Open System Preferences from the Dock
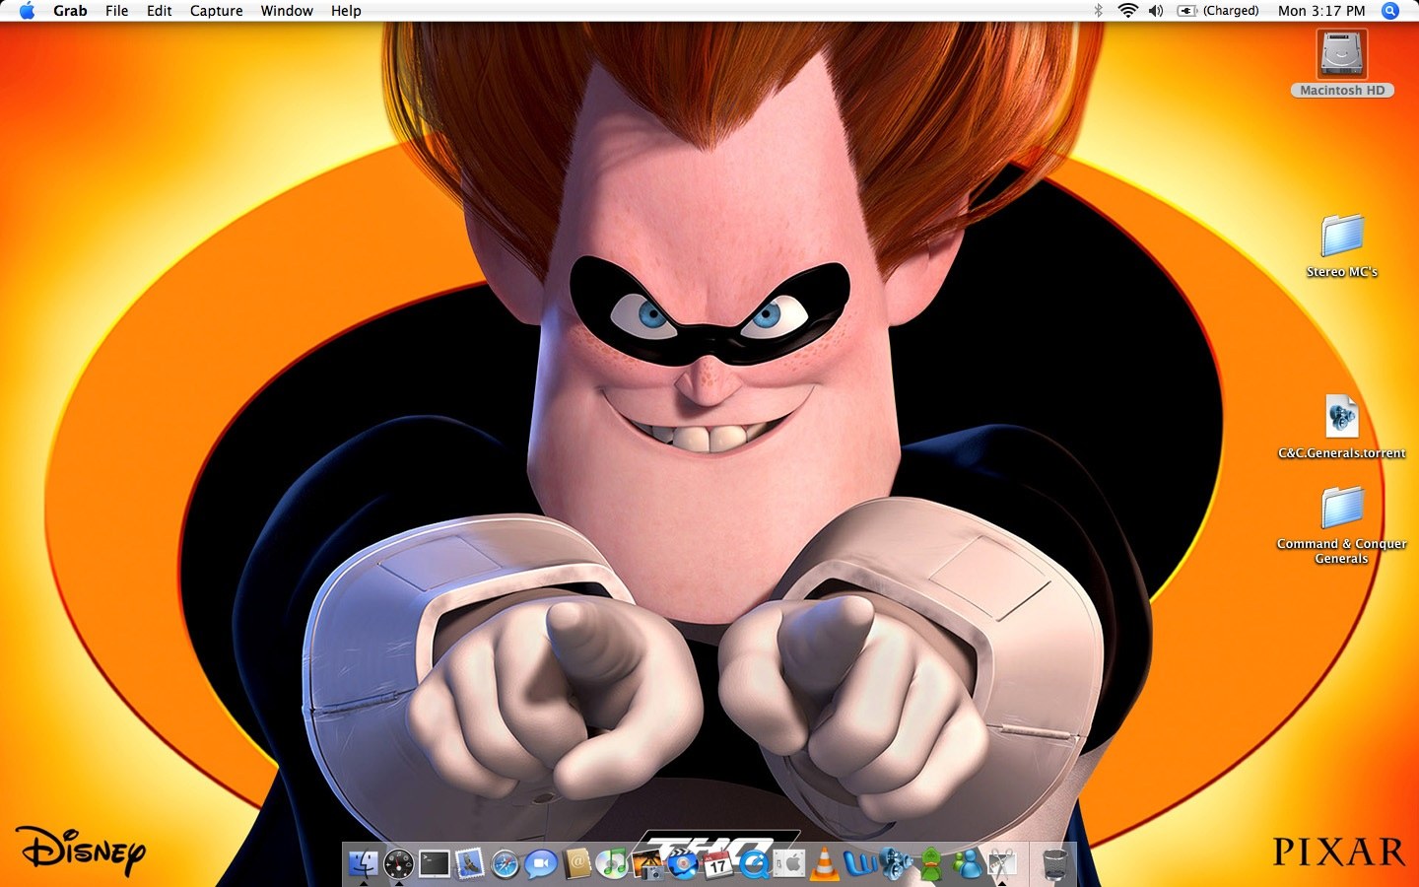1419x887 pixels. pos(789,864)
